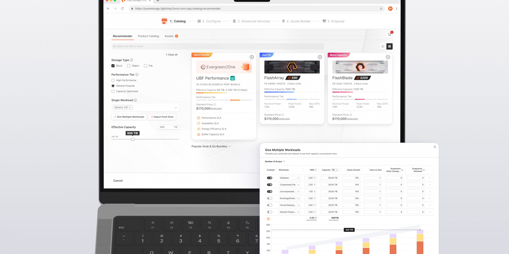Switch to the Product Catalog tab

[148, 36]
